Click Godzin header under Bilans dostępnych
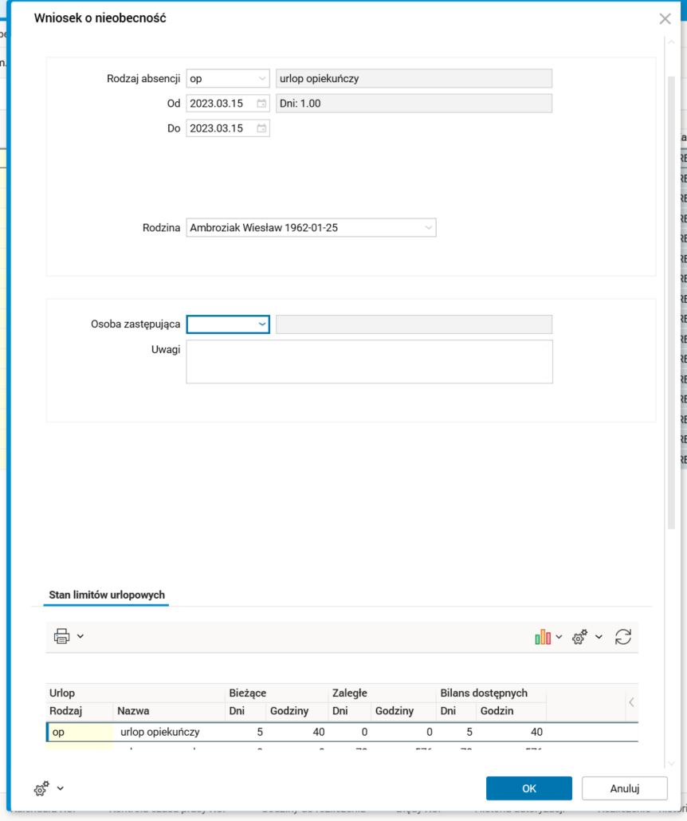 point(511,711)
